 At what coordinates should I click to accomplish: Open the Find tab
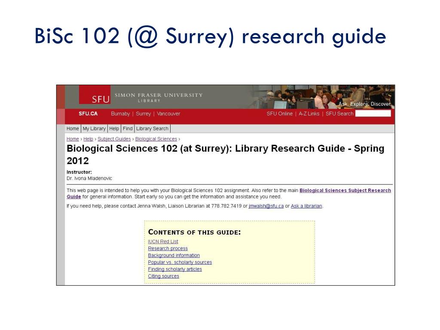tap(128, 128)
